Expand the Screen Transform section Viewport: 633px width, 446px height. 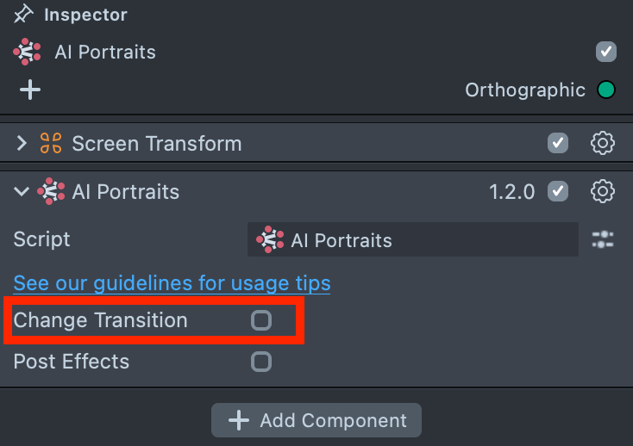click(x=22, y=144)
